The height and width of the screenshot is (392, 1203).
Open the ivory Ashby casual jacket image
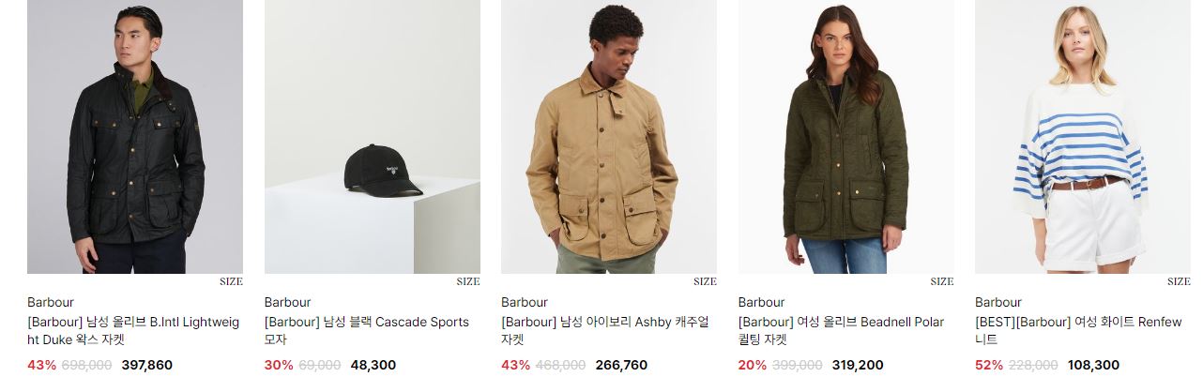click(x=609, y=137)
